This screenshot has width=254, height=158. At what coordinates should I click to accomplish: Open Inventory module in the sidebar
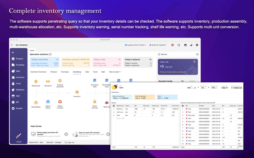(x=18, y=77)
